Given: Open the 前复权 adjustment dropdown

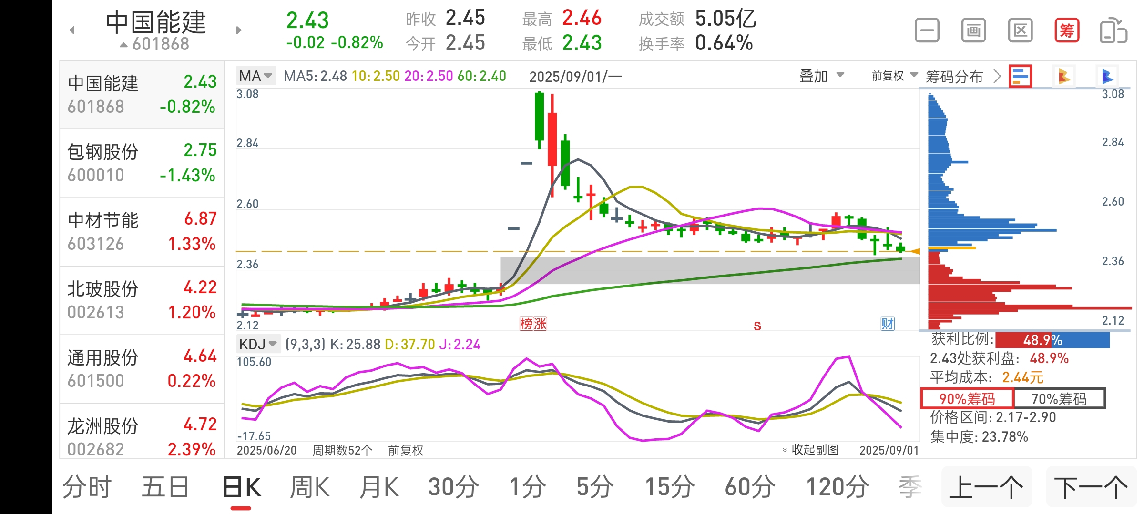Looking at the screenshot, I should pyautogui.click(x=895, y=76).
